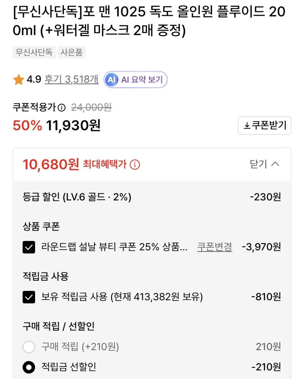Tap the info icon next to 최대혜택가
This screenshot has height=379, width=304.
pos(135,165)
